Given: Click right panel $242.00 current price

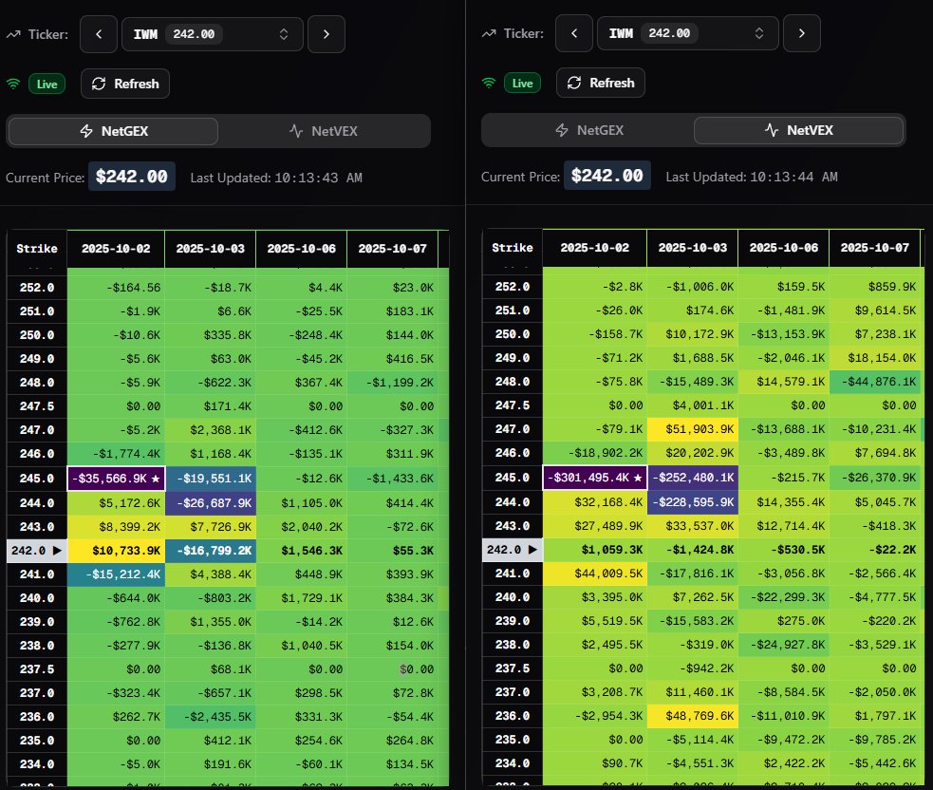Looking at the screenshot, I should [606, 176].
